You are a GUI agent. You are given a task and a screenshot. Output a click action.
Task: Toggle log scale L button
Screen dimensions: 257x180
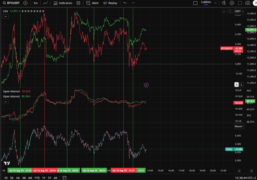[x=241, y=84]
